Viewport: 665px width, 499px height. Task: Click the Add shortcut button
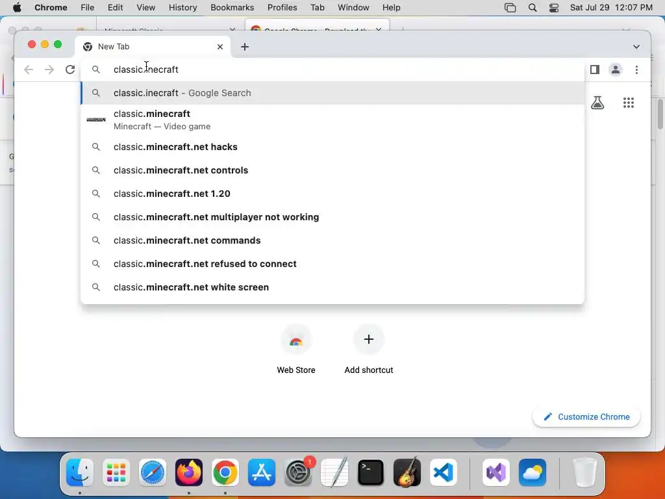369,349
